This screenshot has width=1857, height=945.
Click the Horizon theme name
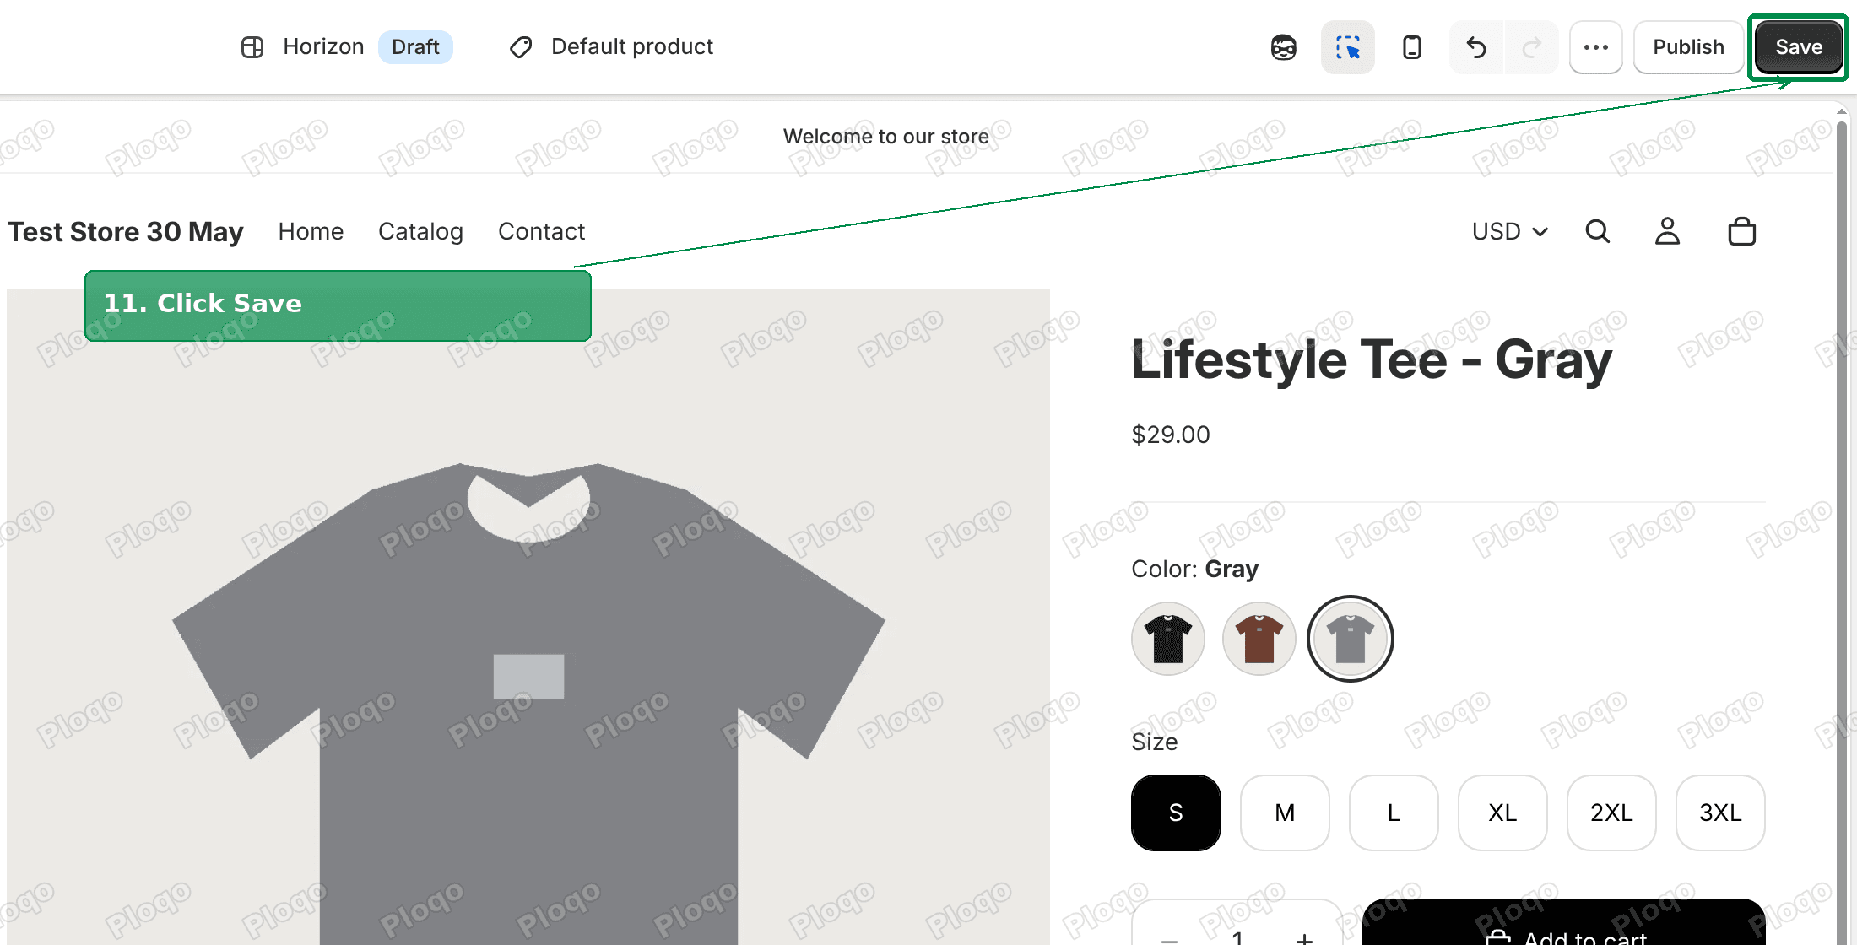[323, 46]
